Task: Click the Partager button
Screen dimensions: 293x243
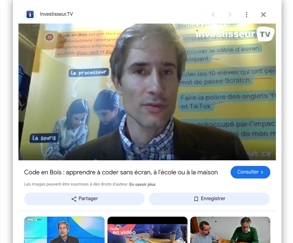Action: pos(84,199)
